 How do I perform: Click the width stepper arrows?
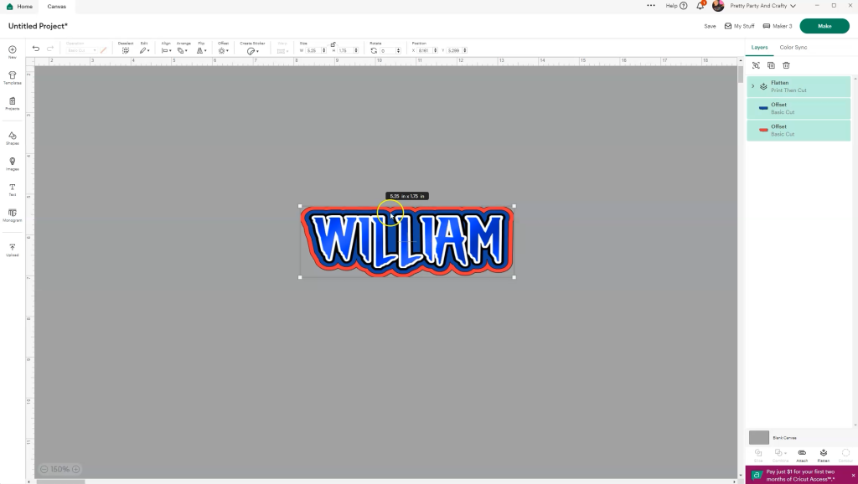[324, 50]
